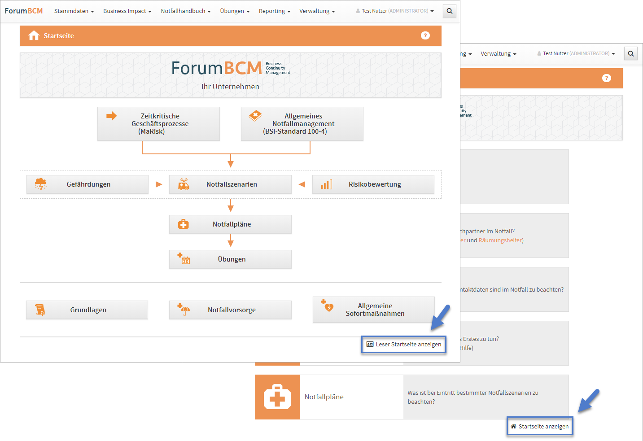This screenshot has width=643, height=441.
Task: Click Leser Startseite anzeigen button
Action: [404, 345]
